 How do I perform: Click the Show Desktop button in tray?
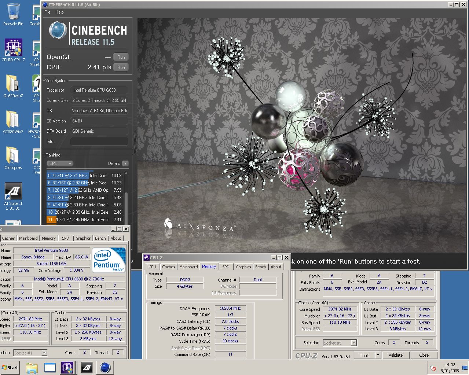(x=465, y=368)
